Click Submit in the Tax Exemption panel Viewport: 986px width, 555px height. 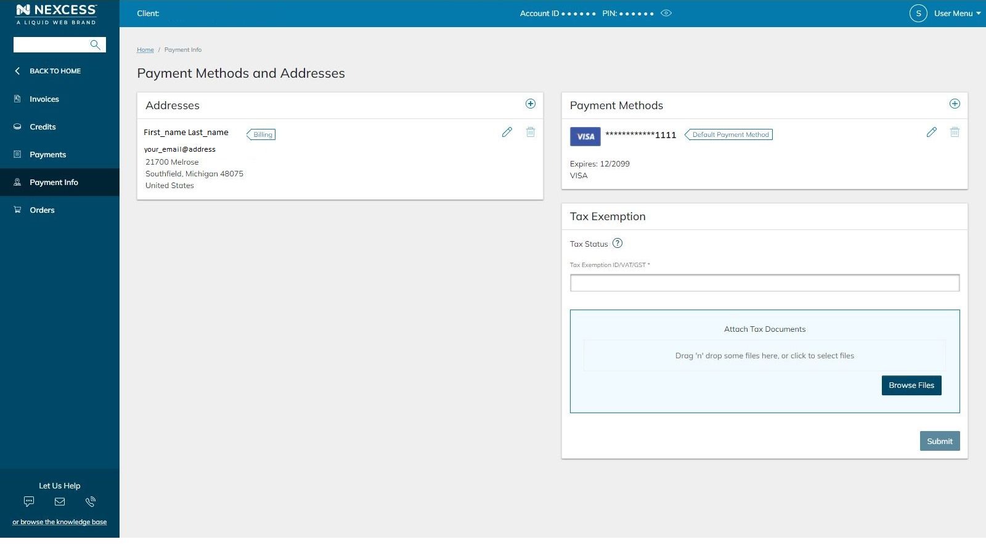(939, 441)
